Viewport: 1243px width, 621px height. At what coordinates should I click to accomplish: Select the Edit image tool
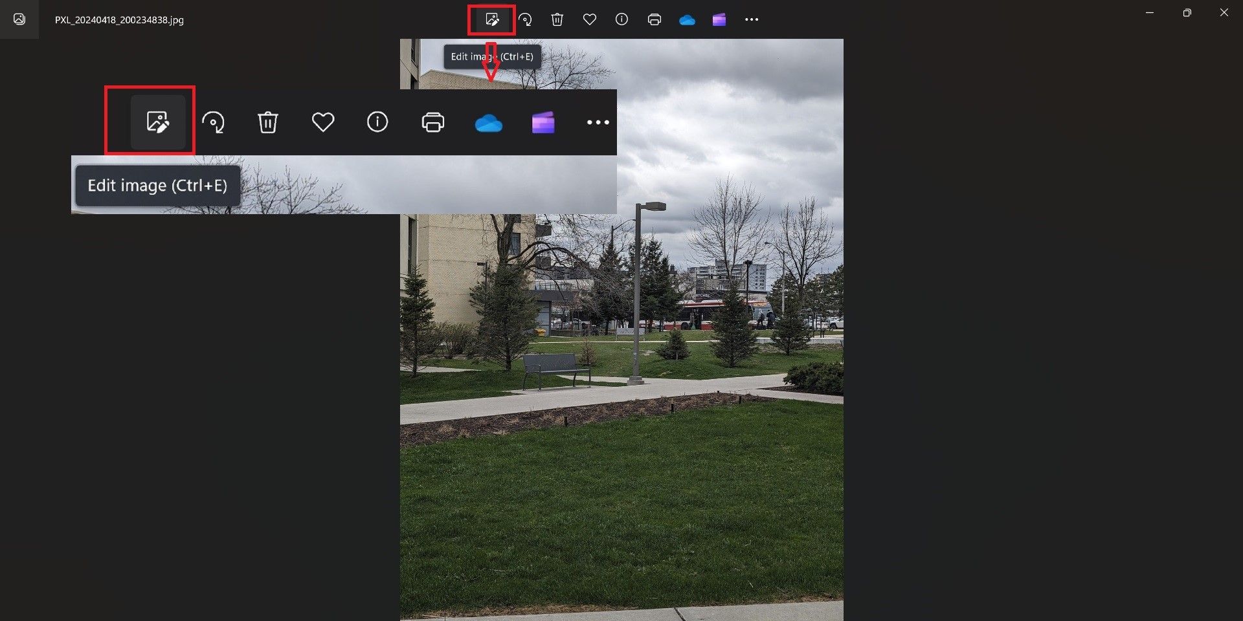coord(491,19)
